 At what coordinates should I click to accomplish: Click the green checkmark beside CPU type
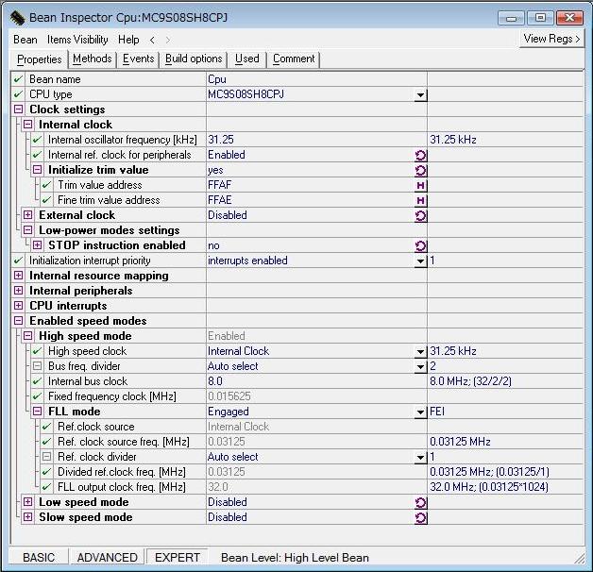pyautogui.click(x=18, y=94)
